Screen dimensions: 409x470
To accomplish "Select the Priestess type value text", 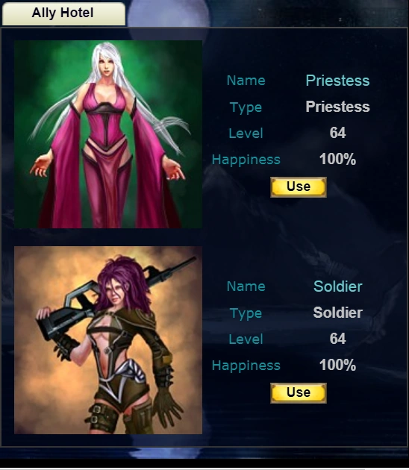I will click(337, 107).
